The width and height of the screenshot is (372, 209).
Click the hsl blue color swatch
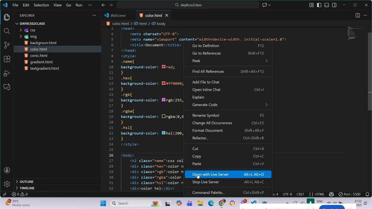(164, 133)
